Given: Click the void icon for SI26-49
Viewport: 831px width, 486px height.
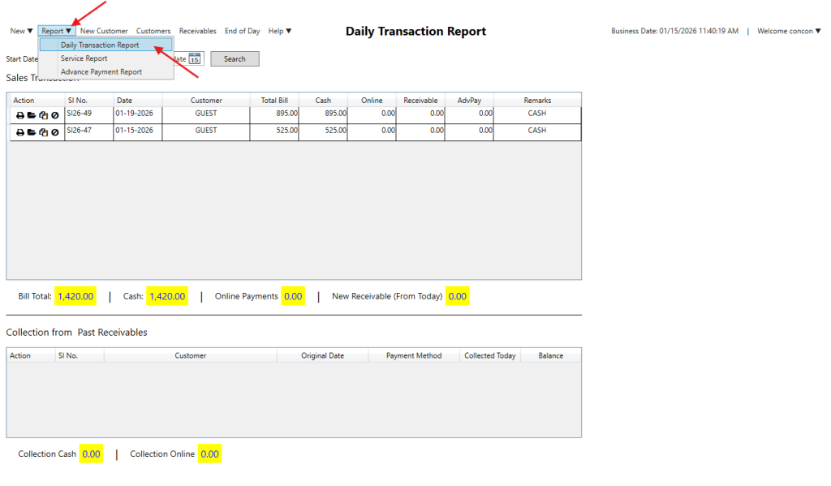Looking at the screenshot, I should [54, 115].
